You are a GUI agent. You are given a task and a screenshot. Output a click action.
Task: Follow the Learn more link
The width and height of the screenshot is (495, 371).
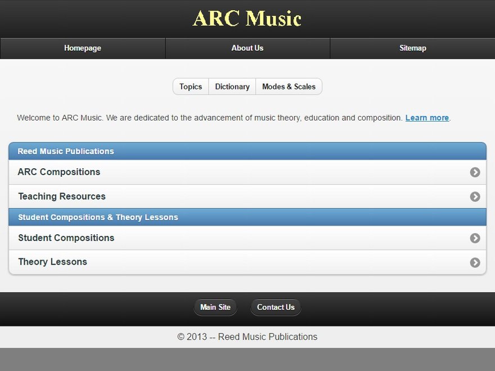tap(427, 118)
